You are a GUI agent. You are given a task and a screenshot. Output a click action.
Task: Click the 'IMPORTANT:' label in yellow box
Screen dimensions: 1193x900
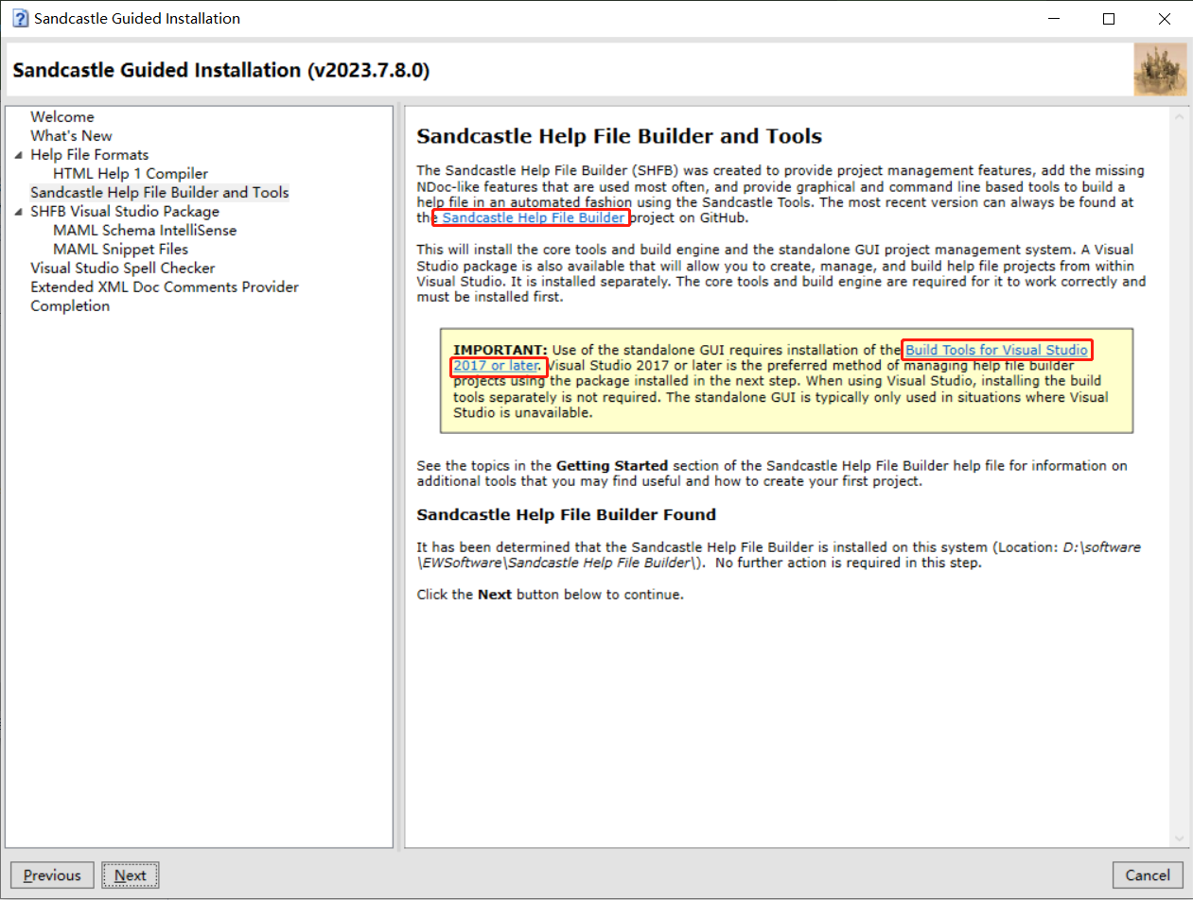(x=500, y=350)
